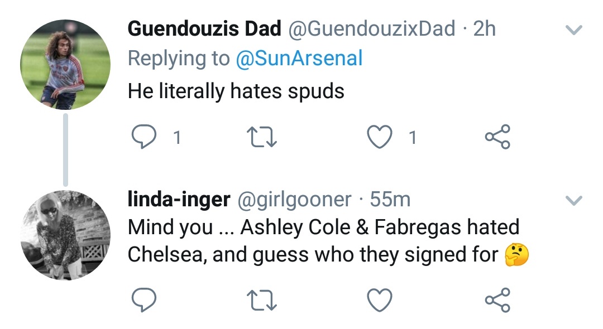
Task: Like the Guendouzis Dad tweet
Action: (380, 137)
